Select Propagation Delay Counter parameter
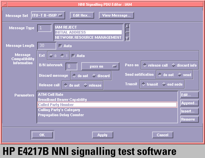This screenshot has width=205, height=158. click(107, 115)
